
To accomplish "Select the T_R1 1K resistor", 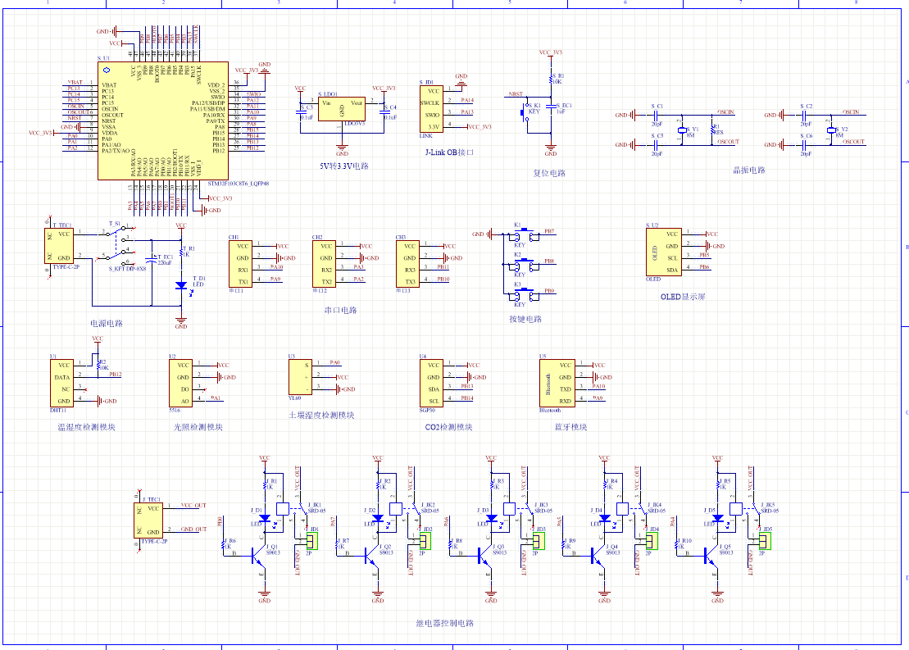I will coord(181,252).
